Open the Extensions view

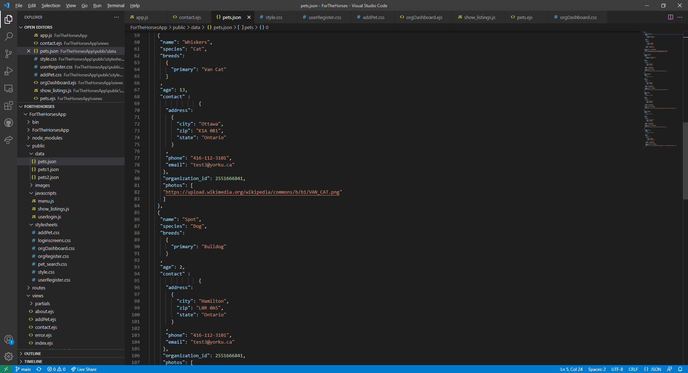[x=9, y=106]
